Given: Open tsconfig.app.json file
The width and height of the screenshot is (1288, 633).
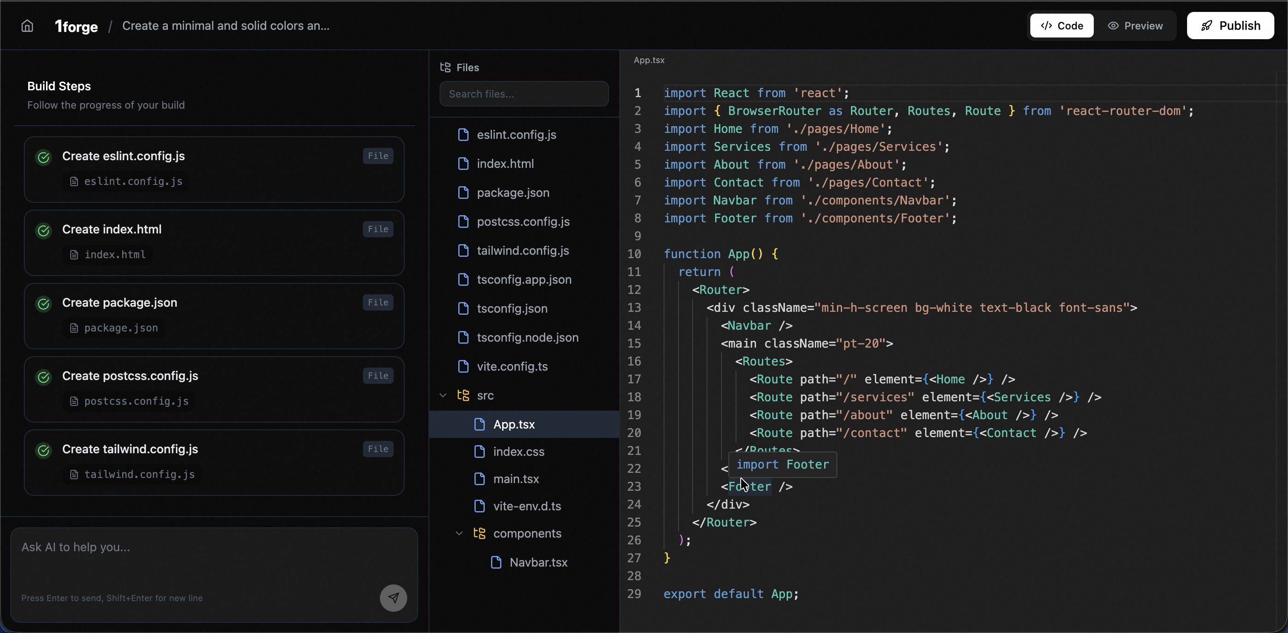Looking at the screenshot, I should point(523,279).
